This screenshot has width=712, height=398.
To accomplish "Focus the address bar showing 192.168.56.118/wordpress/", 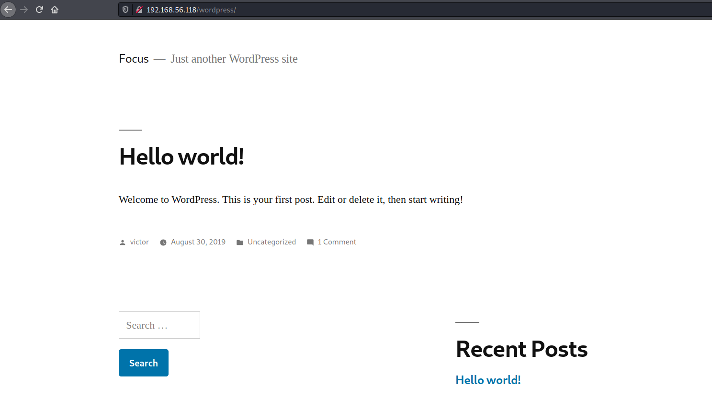I will tap(335, 10).
